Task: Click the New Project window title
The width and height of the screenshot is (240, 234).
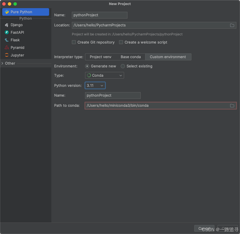Action: [120, 4]
